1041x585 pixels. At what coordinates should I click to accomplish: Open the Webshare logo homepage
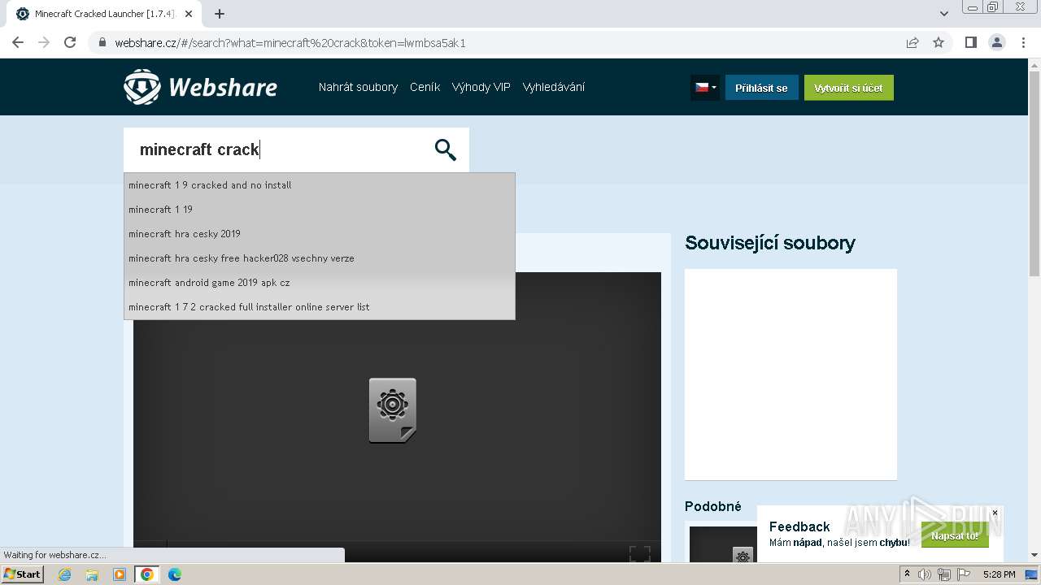coord(200,87)
